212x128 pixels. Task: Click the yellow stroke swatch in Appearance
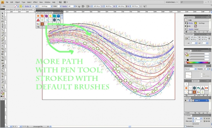[195, 23]
